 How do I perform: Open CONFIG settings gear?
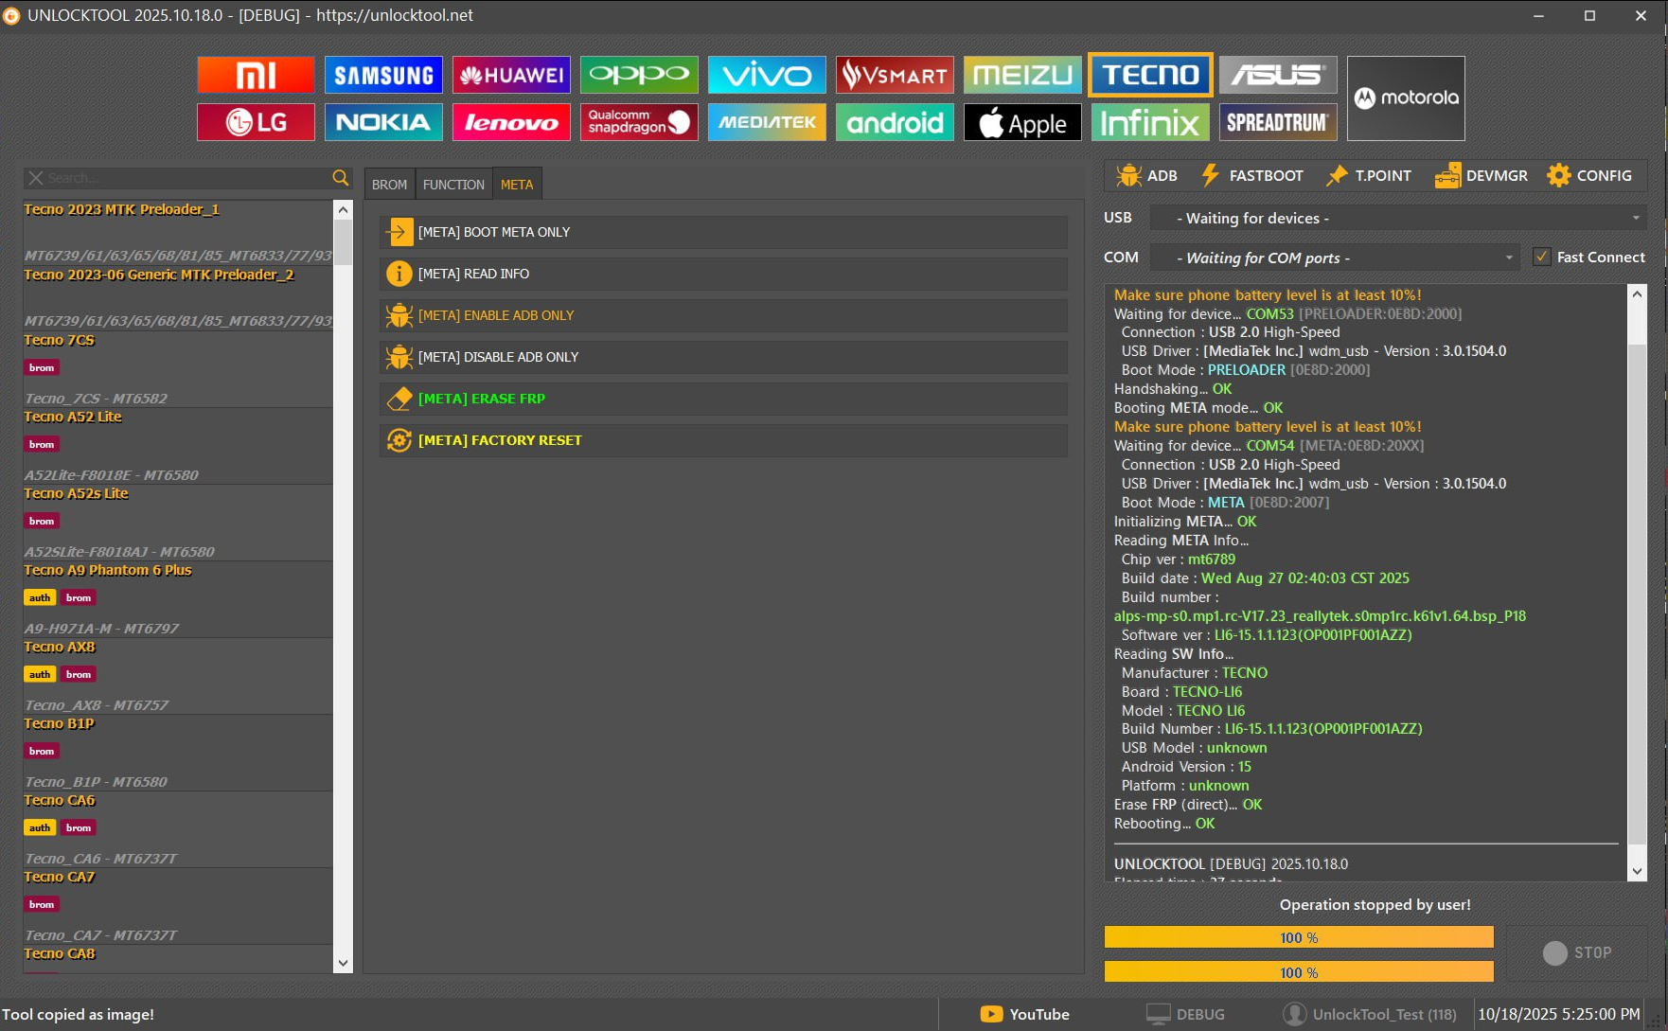[1558, 175]
